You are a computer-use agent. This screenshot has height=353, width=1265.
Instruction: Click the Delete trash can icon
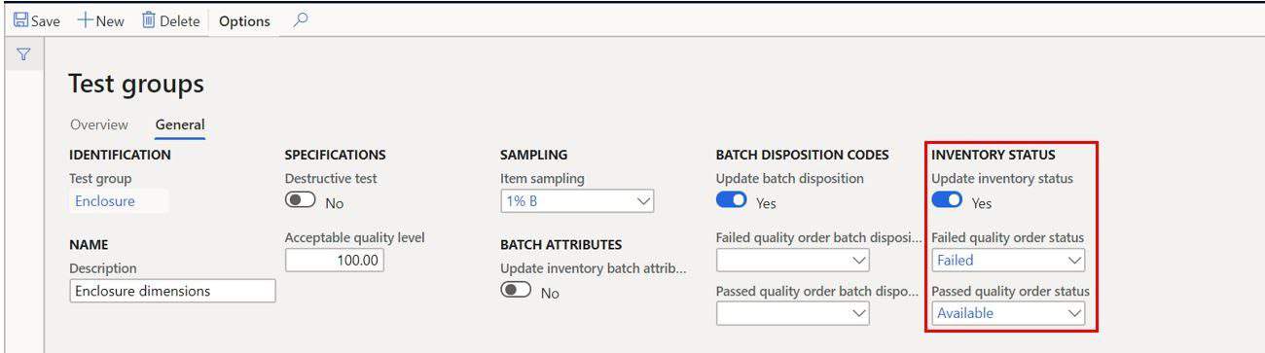(149, 20)
